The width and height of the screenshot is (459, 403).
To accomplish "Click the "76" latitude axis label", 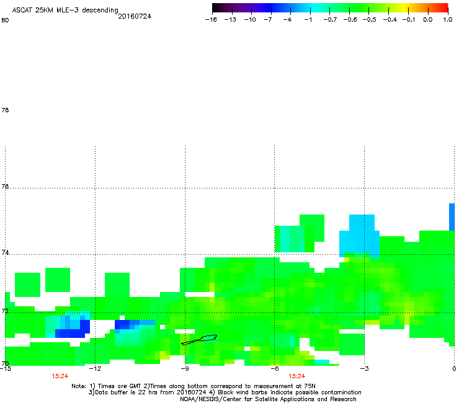I will [x=5, y=186].
